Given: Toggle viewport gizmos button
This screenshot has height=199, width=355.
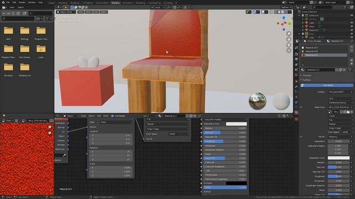Looking at the screenshot, I should (255, 12).
